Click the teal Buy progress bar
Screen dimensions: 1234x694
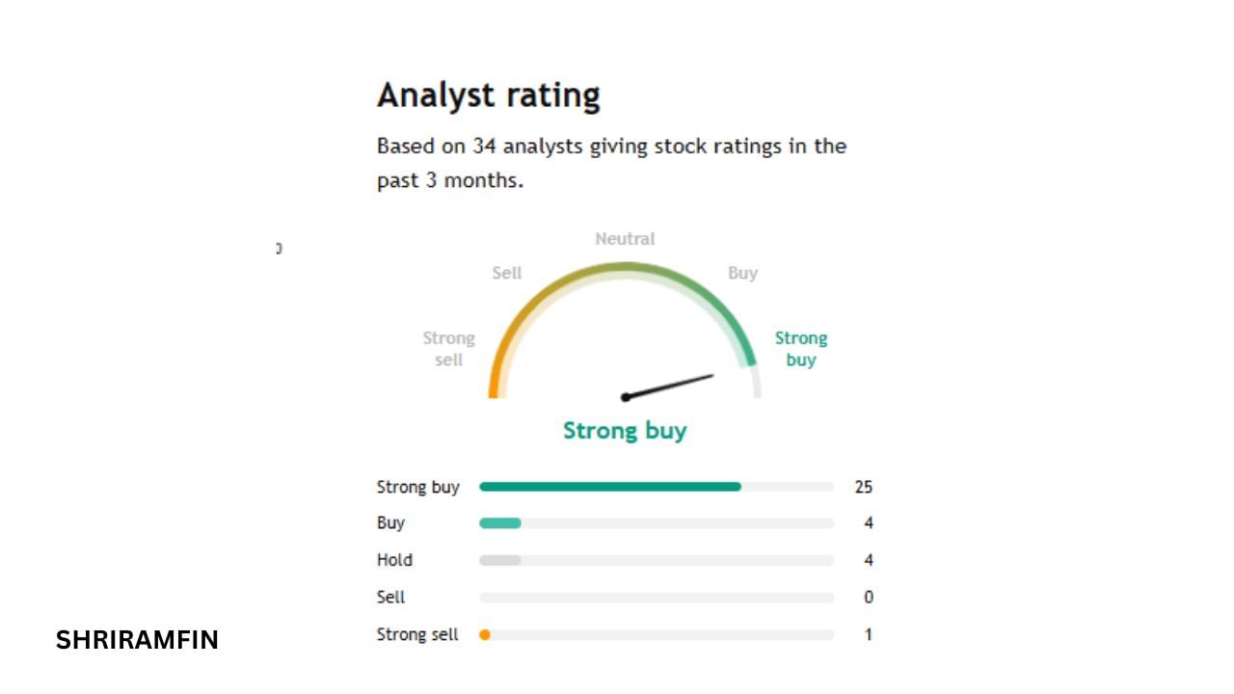pyautogui.click(x=500, y=523)
